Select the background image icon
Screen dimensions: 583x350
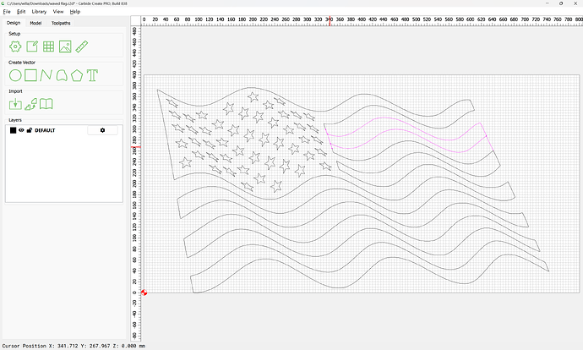coord(64,46)
